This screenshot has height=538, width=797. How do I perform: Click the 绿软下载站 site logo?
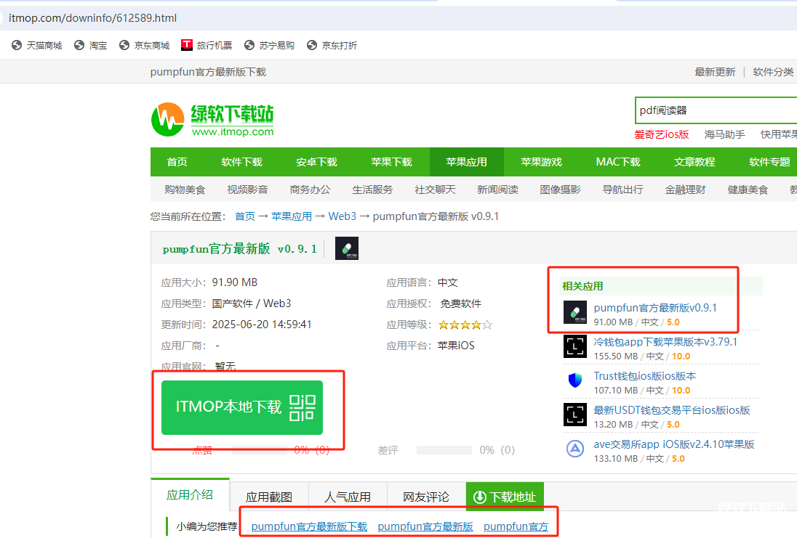coord(212,119)
